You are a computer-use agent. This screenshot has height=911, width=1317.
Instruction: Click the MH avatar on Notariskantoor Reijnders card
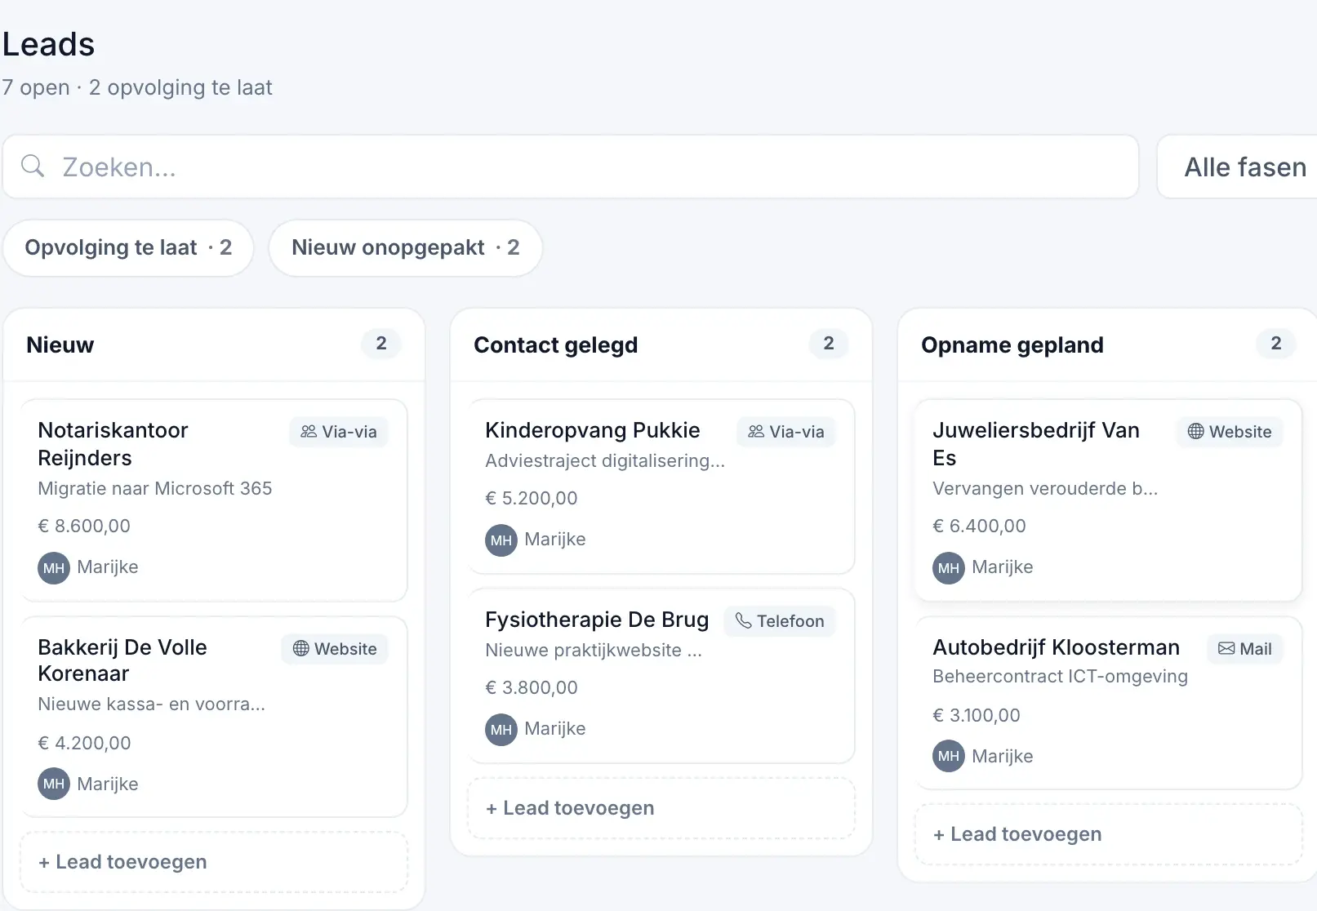point(54,568)
